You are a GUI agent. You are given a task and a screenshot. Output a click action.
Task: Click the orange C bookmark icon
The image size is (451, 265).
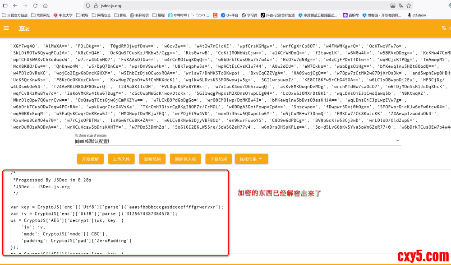(215, 15)
